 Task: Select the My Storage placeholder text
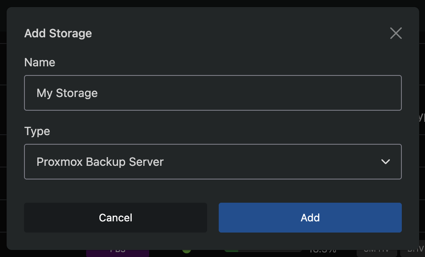coord(67,93)
